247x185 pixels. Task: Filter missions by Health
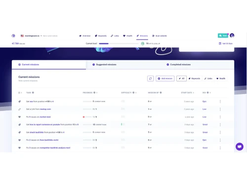point(221,78)
